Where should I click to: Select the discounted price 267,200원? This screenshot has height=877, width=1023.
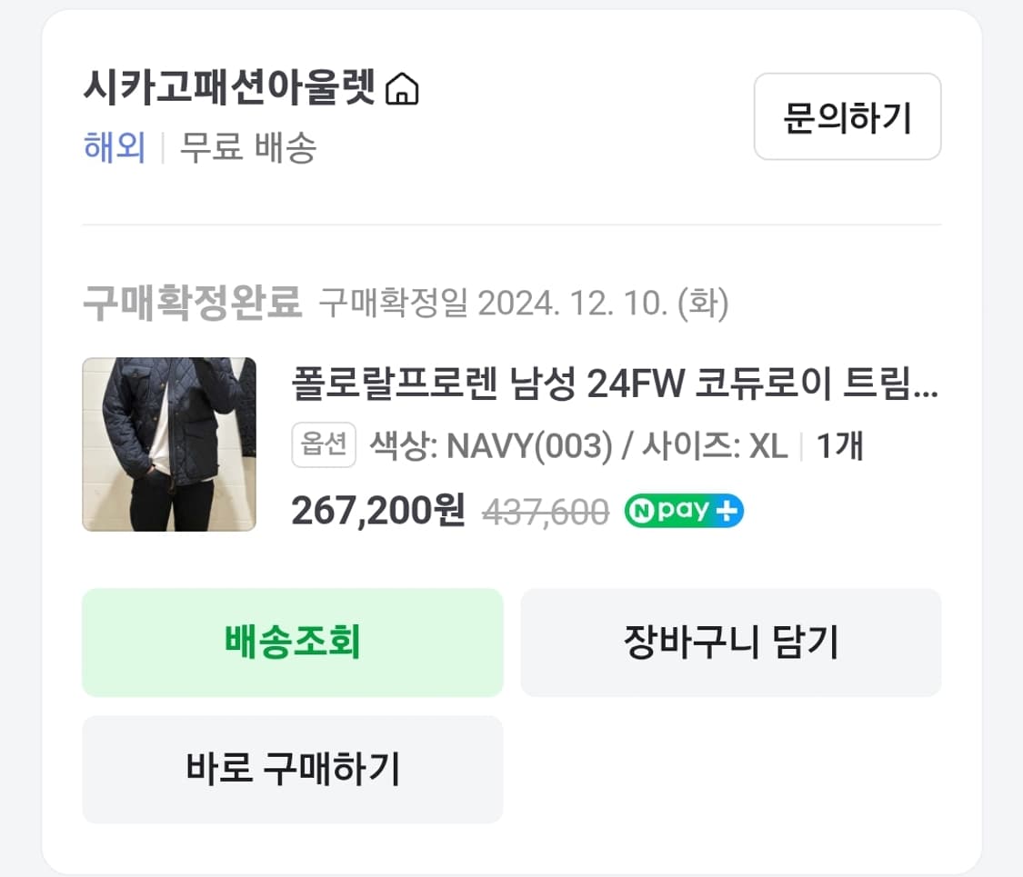click(376, 511)
